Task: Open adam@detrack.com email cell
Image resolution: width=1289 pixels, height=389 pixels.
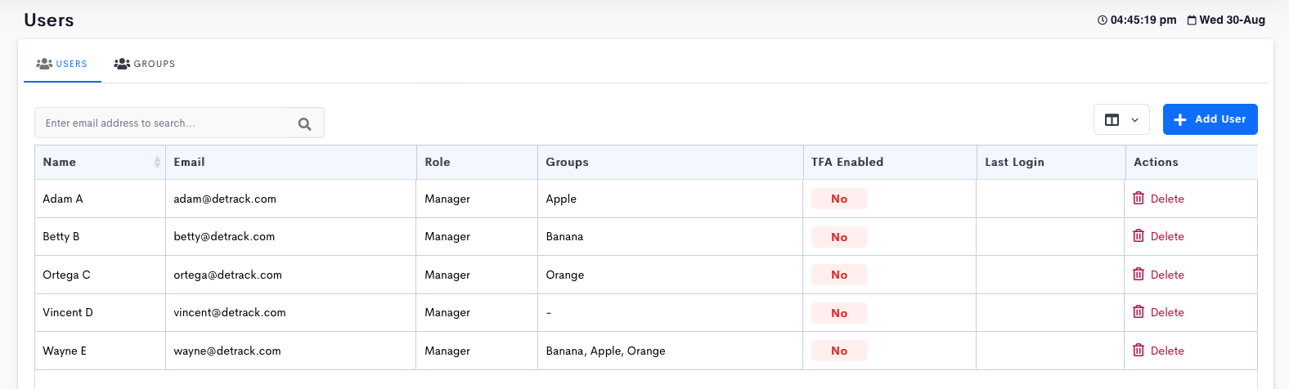Action: 291,199
